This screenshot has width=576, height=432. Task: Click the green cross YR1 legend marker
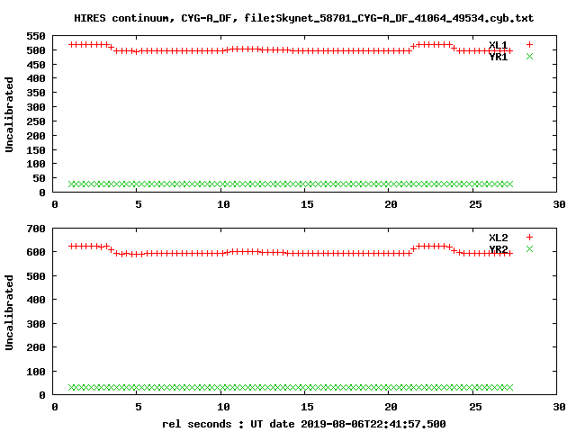pyautogui.click(x=529, y=56)
